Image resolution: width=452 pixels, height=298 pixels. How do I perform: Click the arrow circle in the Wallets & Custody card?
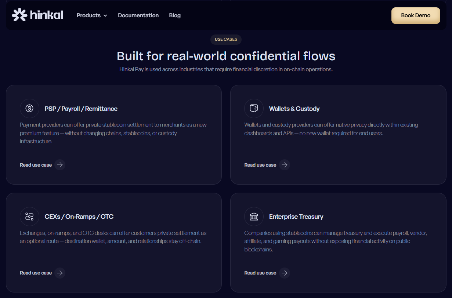coord(284,165)
